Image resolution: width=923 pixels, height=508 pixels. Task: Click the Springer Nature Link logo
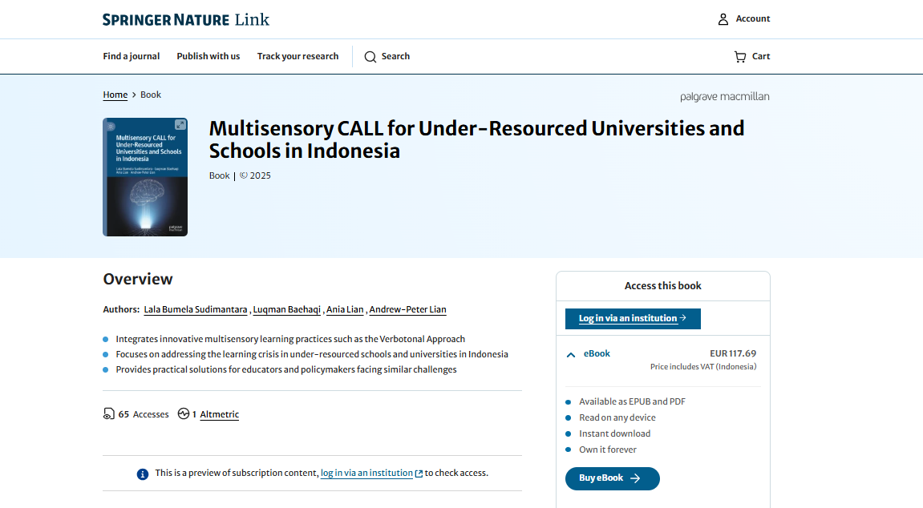186,19
